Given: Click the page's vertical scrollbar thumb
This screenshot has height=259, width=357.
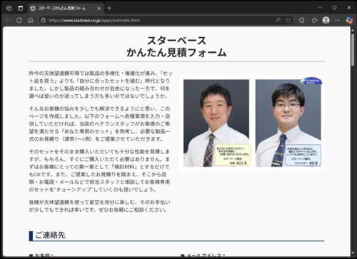Looking at the screenshot, I should pos(353,49).
